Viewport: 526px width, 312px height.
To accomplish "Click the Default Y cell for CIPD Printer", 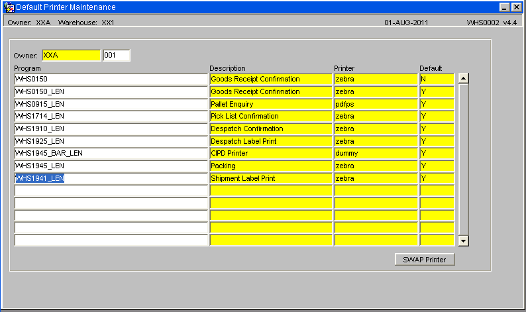I will (437, 153).
